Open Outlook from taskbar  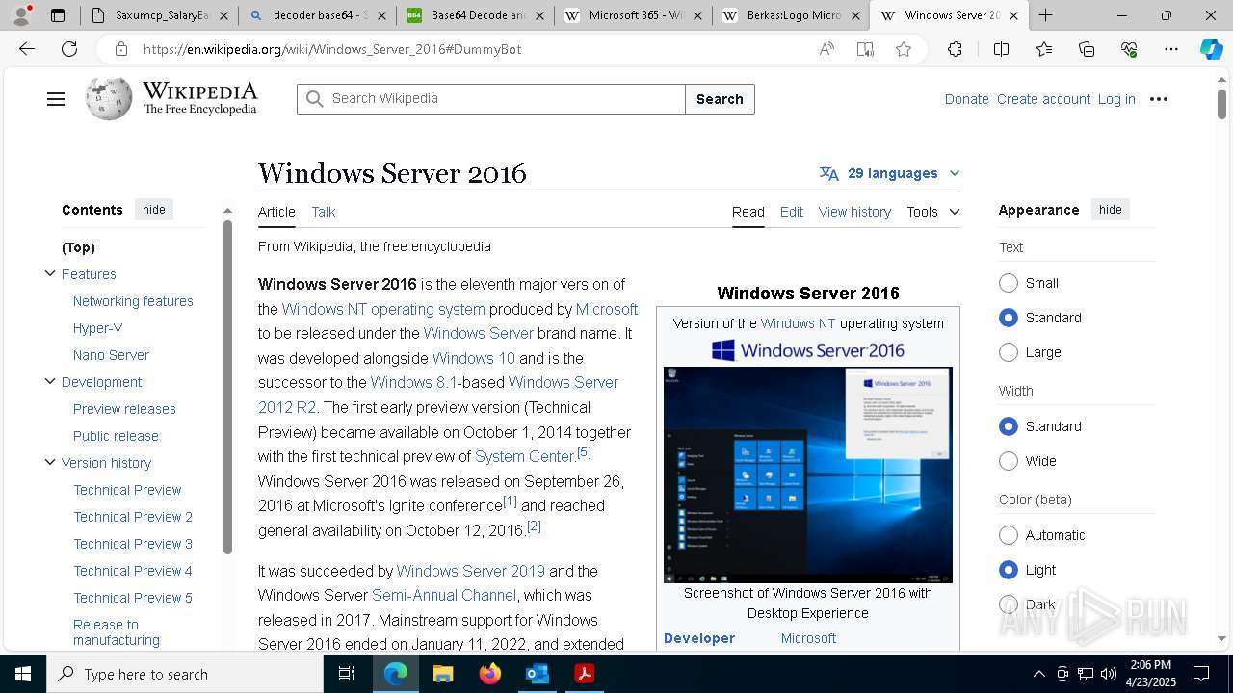coord(537,674)
